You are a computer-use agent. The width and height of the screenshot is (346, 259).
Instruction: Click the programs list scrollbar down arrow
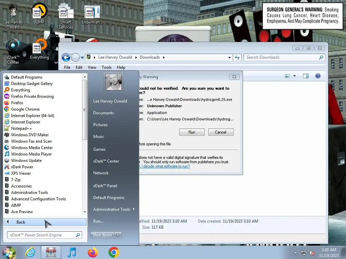pos(85,212)
